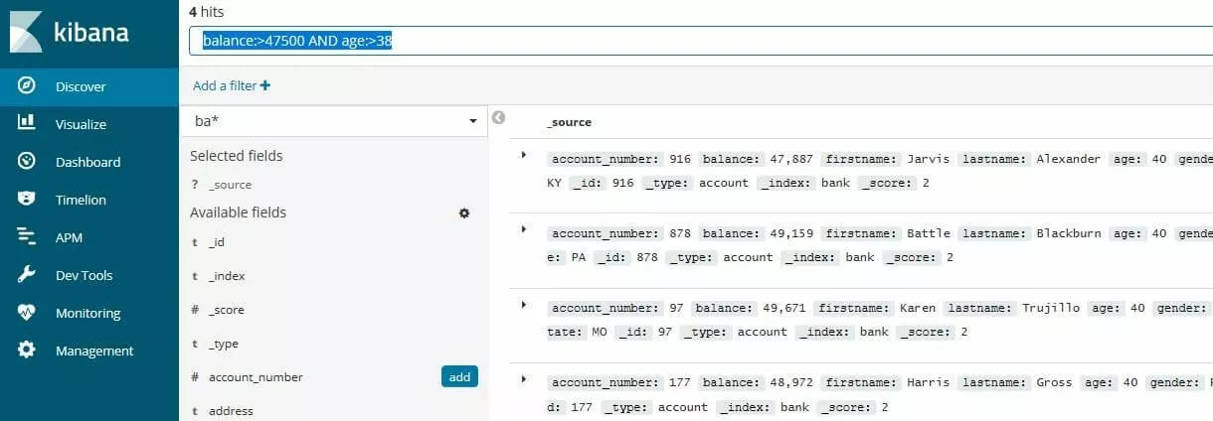Open Dashboard via its gauge icon
1213x421 pixels.
(x=27, y=161)
